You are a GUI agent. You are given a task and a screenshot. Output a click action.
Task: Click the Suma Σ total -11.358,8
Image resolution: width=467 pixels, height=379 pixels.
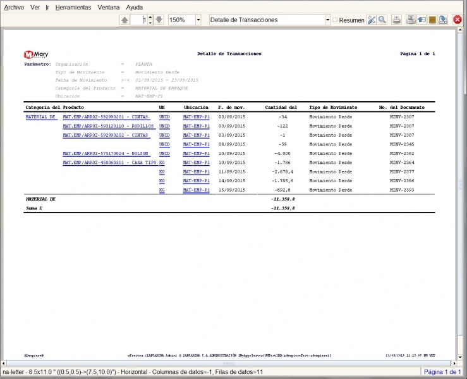coord(282,208)
